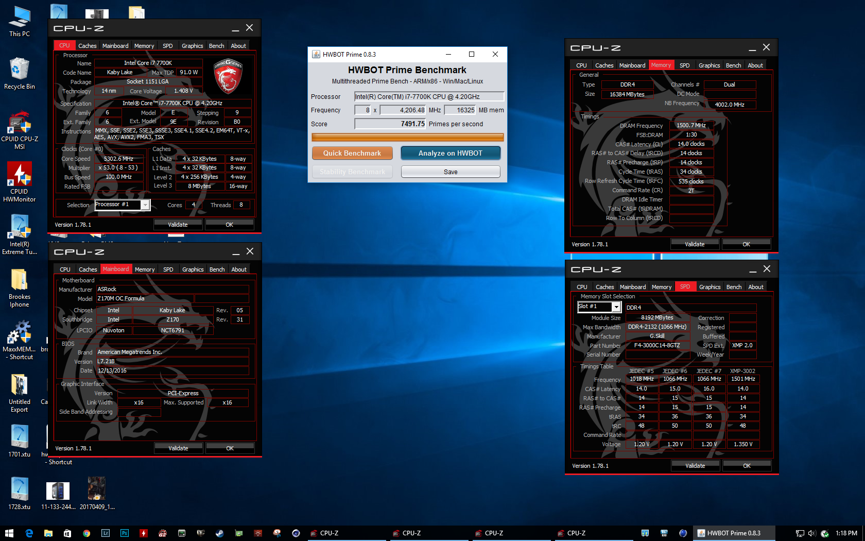This screenshot has width=865, height=541.
Task: Open Graphics tab in top-left CPU-Z window
Action: [x=192, y=46]
